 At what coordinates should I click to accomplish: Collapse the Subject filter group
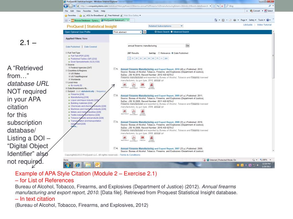(66, 92)
